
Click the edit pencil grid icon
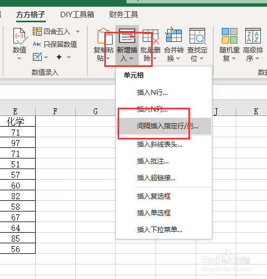[x=37, y=57]
